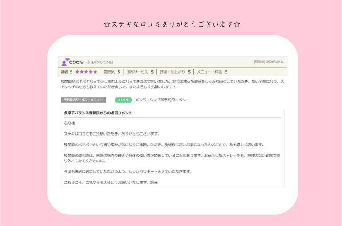
Task: Click the five purple star rating
Action: coord(86,72)
